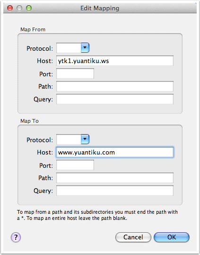
Task: Click the Map To Host field www.yuantiku.com
Action: (x=115, y=152)
